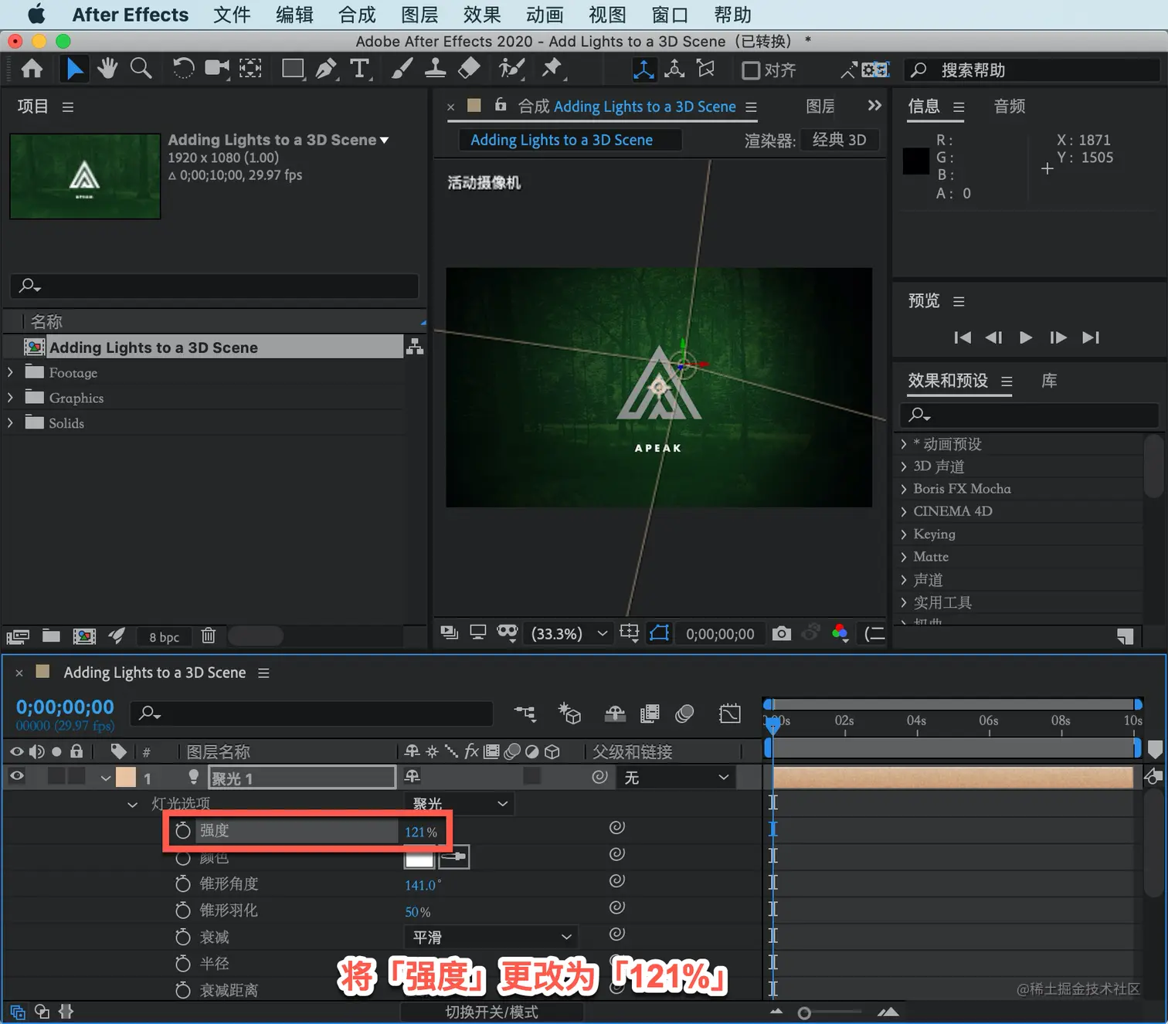Open the 33.3% magnification dropdown

[x=569, y=634]
